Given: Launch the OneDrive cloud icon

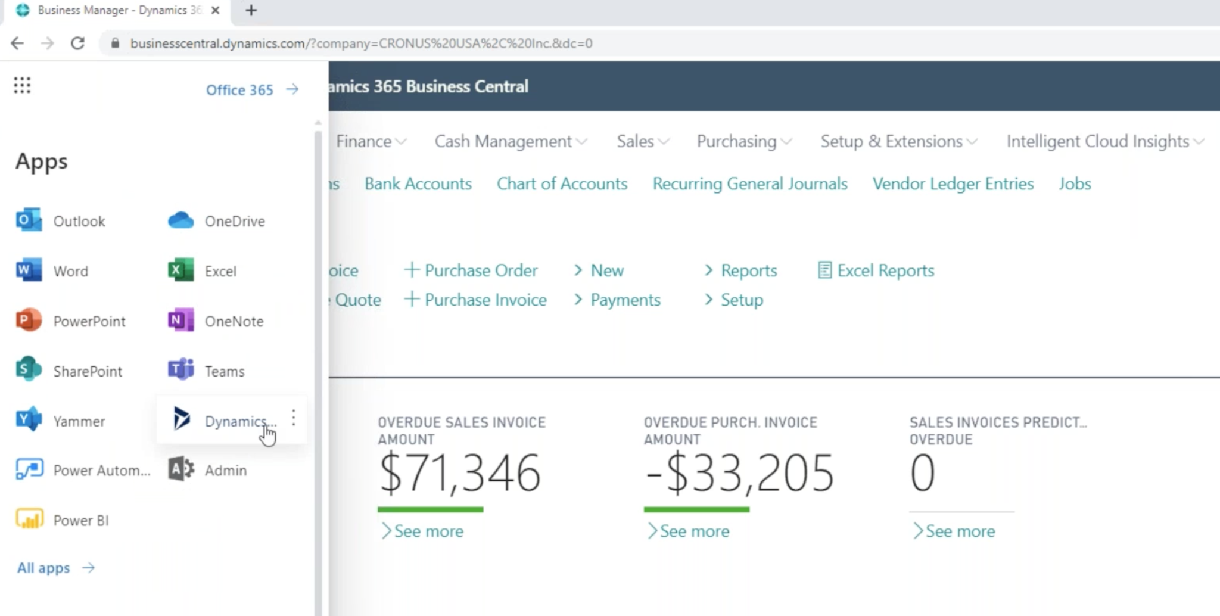Looking at the screenshot, I should (180, 220).
